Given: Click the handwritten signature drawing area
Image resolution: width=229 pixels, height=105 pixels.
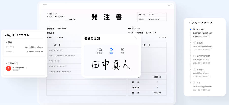Looking at the screenshot, I should pyautogui.click(x=111, y=65).
